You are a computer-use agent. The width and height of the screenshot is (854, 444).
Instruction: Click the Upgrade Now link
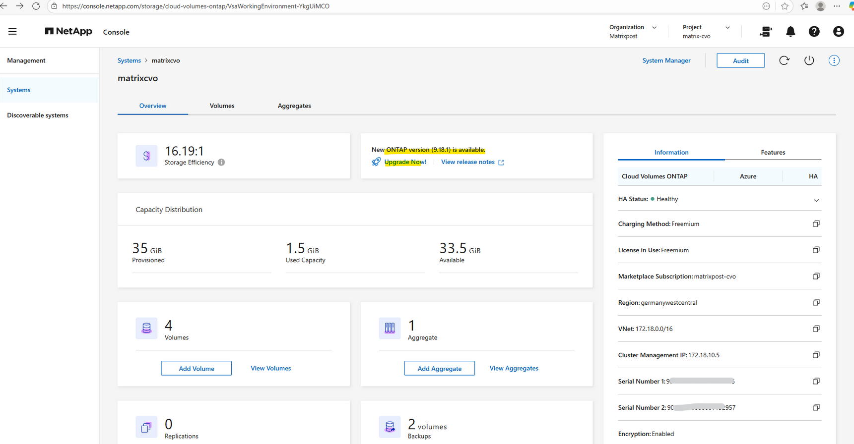pos(404,162)
